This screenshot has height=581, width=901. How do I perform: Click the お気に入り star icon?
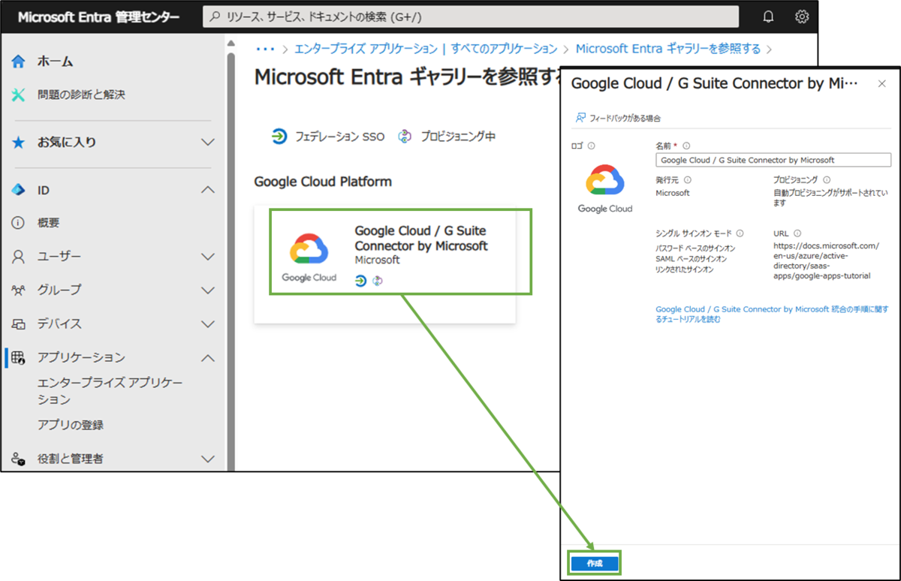[19, 142]
